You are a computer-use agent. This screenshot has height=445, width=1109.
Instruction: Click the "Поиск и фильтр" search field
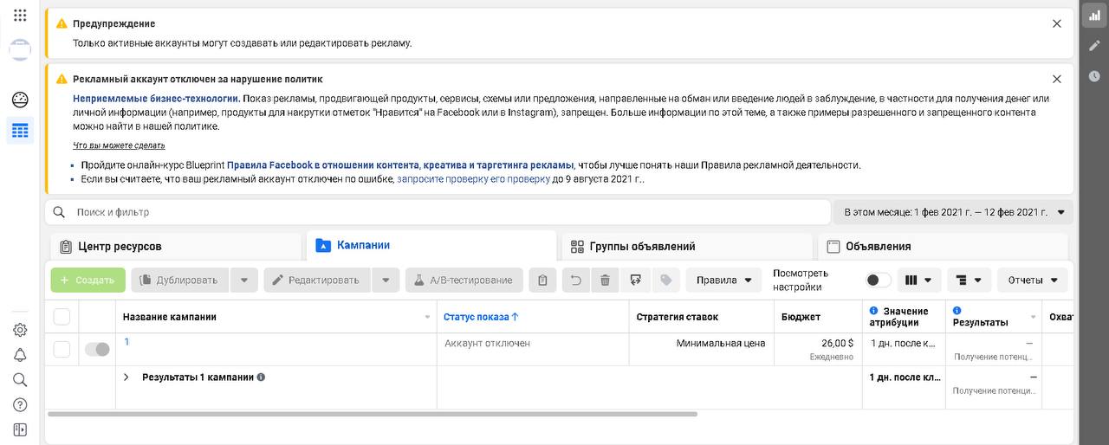click(433, 212)
